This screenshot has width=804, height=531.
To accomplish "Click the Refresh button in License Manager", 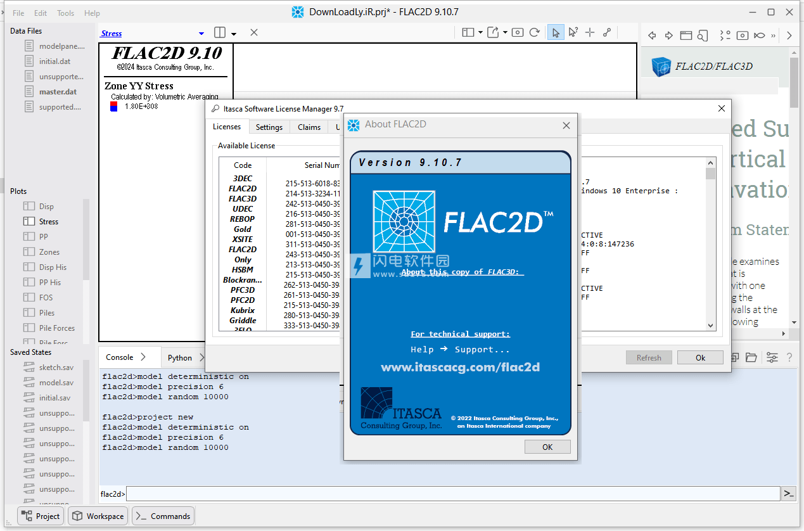I will (x=649, y=357).
